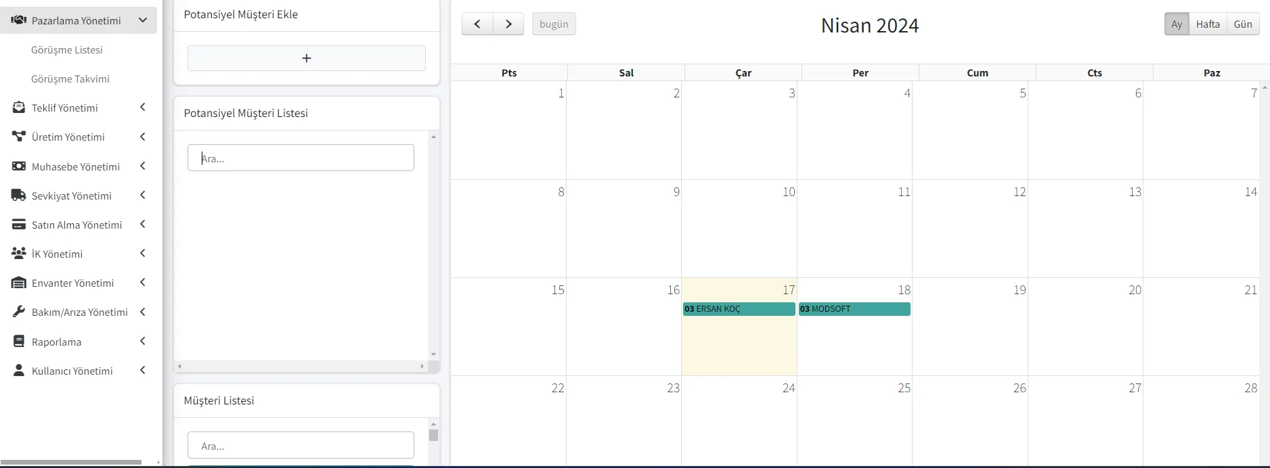This screenshot has width=1270, height=468.
Task: Open Görüşme Takvimi submenu item
Action: [x=70, y=79]
